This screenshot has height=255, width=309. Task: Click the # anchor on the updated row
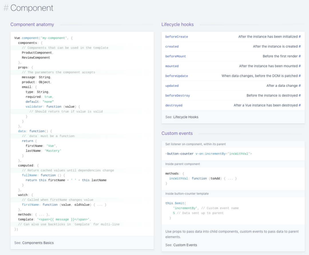(300, 86)
